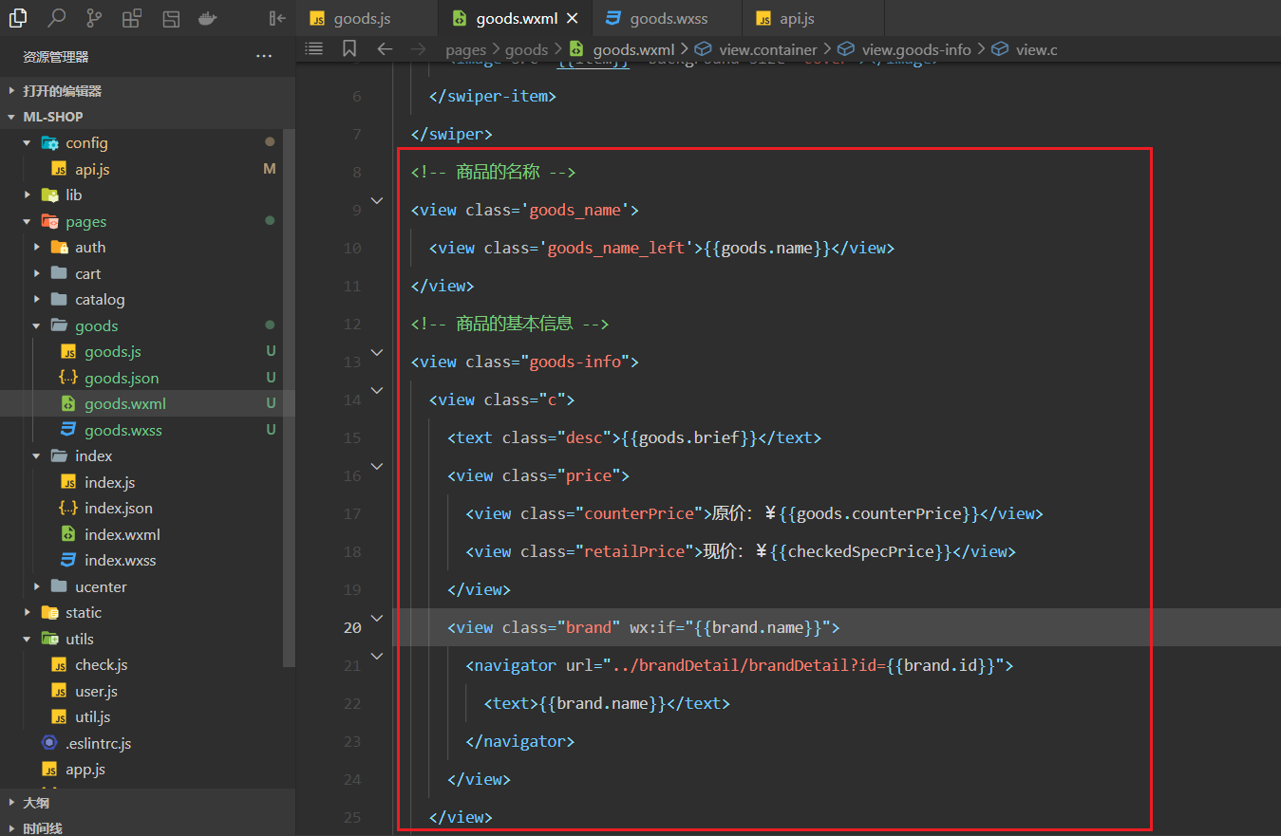Open index.wxss in the file tree
The image size is (1281, 836).
pos(120,561)
